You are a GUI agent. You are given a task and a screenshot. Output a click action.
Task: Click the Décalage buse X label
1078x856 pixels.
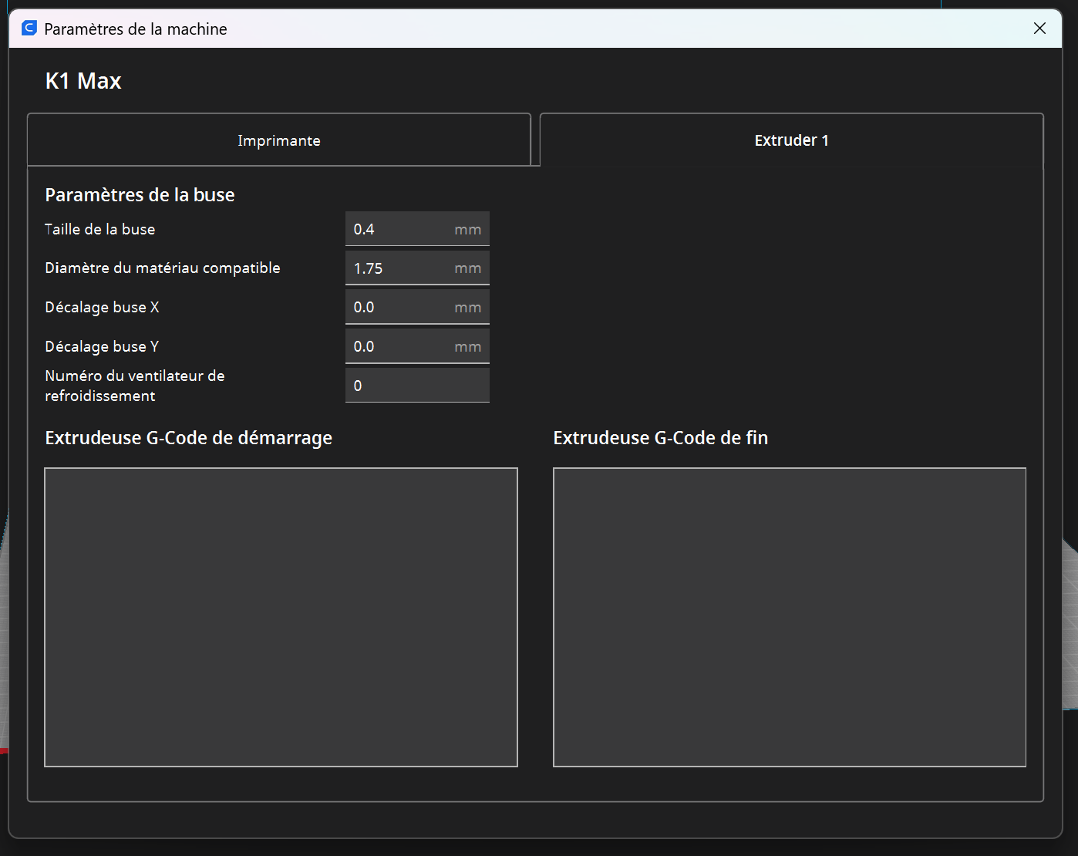tap(102, 307)
